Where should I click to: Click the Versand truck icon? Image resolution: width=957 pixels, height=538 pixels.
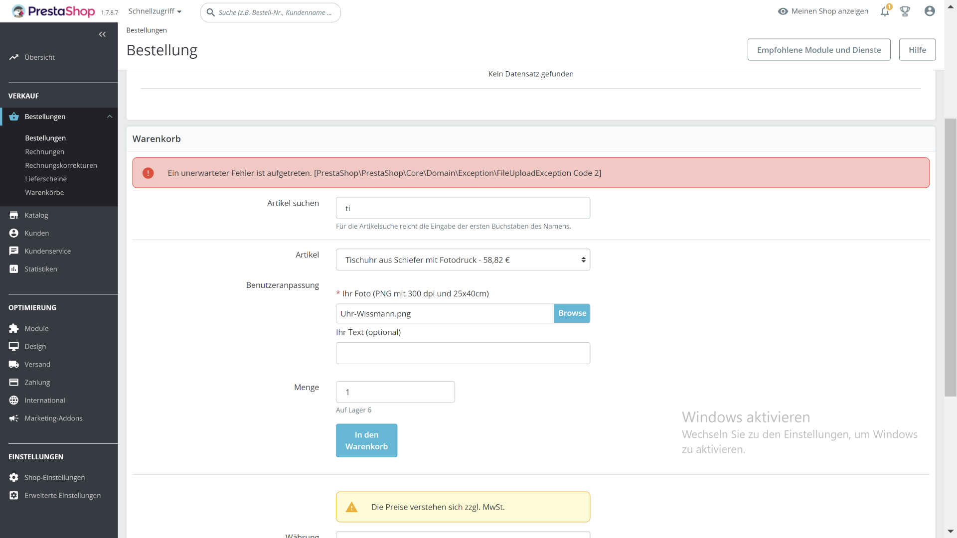pyautogui.click(x=14, y=365)
